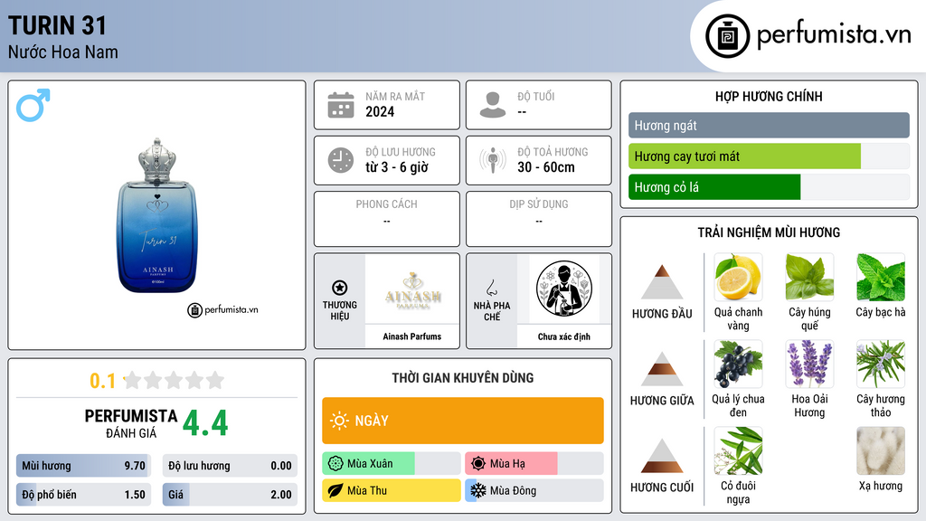The height and width of the screenshot is (521, 926).
Task: Click the Hương đầu pyramid icon
Action: point(662,282)
